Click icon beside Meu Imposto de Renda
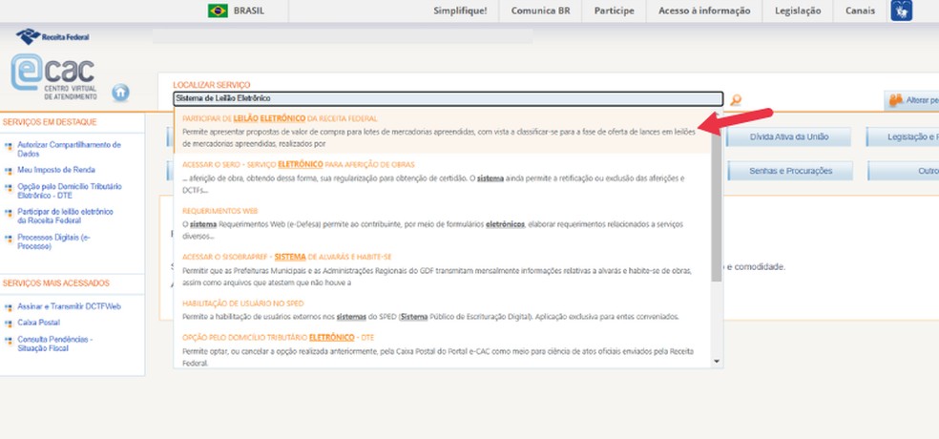Screen dimensions: 939x439 tap(9, 171)
